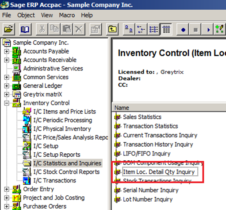Open Stock Transactions Inquiry item
Screen dimensions: 226x210
point(157,181)
